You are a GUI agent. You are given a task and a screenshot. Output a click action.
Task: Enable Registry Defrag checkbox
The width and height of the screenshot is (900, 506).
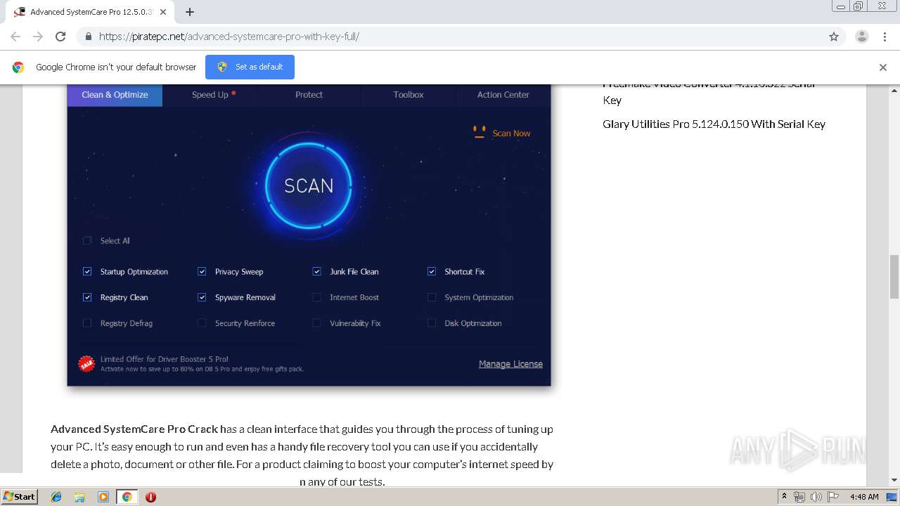[87, 323]
